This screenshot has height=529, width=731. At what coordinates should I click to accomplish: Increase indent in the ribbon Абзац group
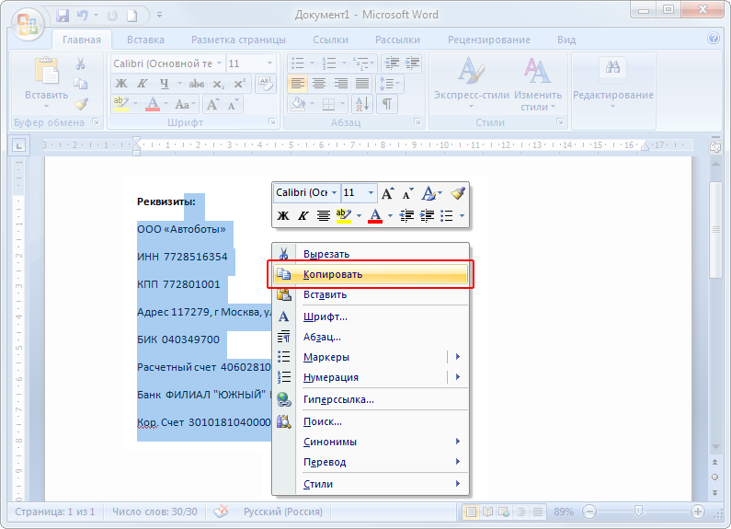[x=413, y=63]
